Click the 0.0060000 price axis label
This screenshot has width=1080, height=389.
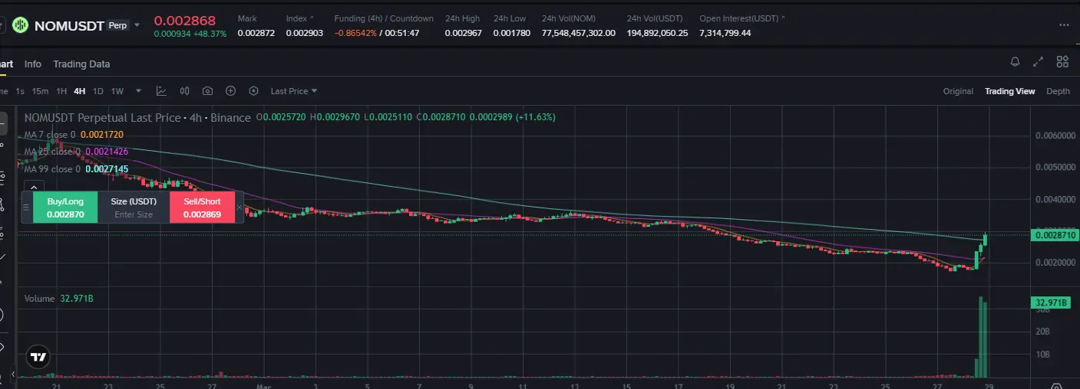coord(1055,136)
